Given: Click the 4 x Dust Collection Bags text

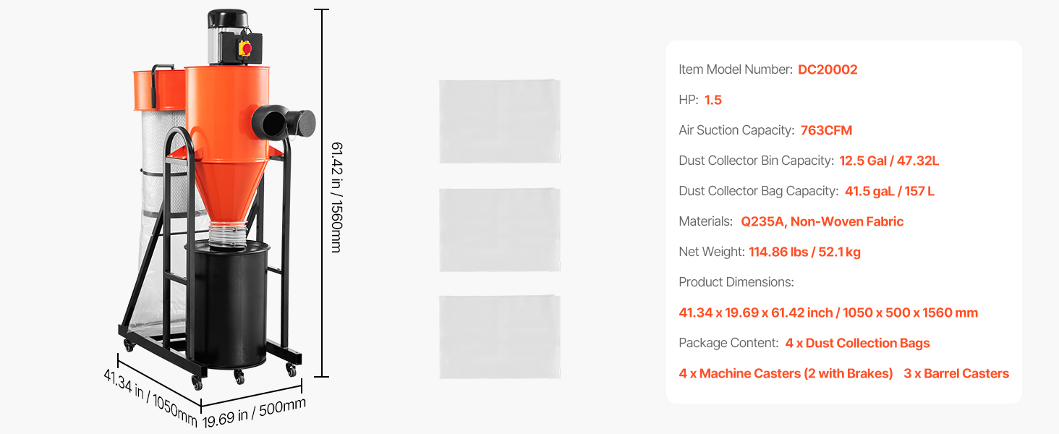Looking at the screenshot, I should tap(857, 343).
